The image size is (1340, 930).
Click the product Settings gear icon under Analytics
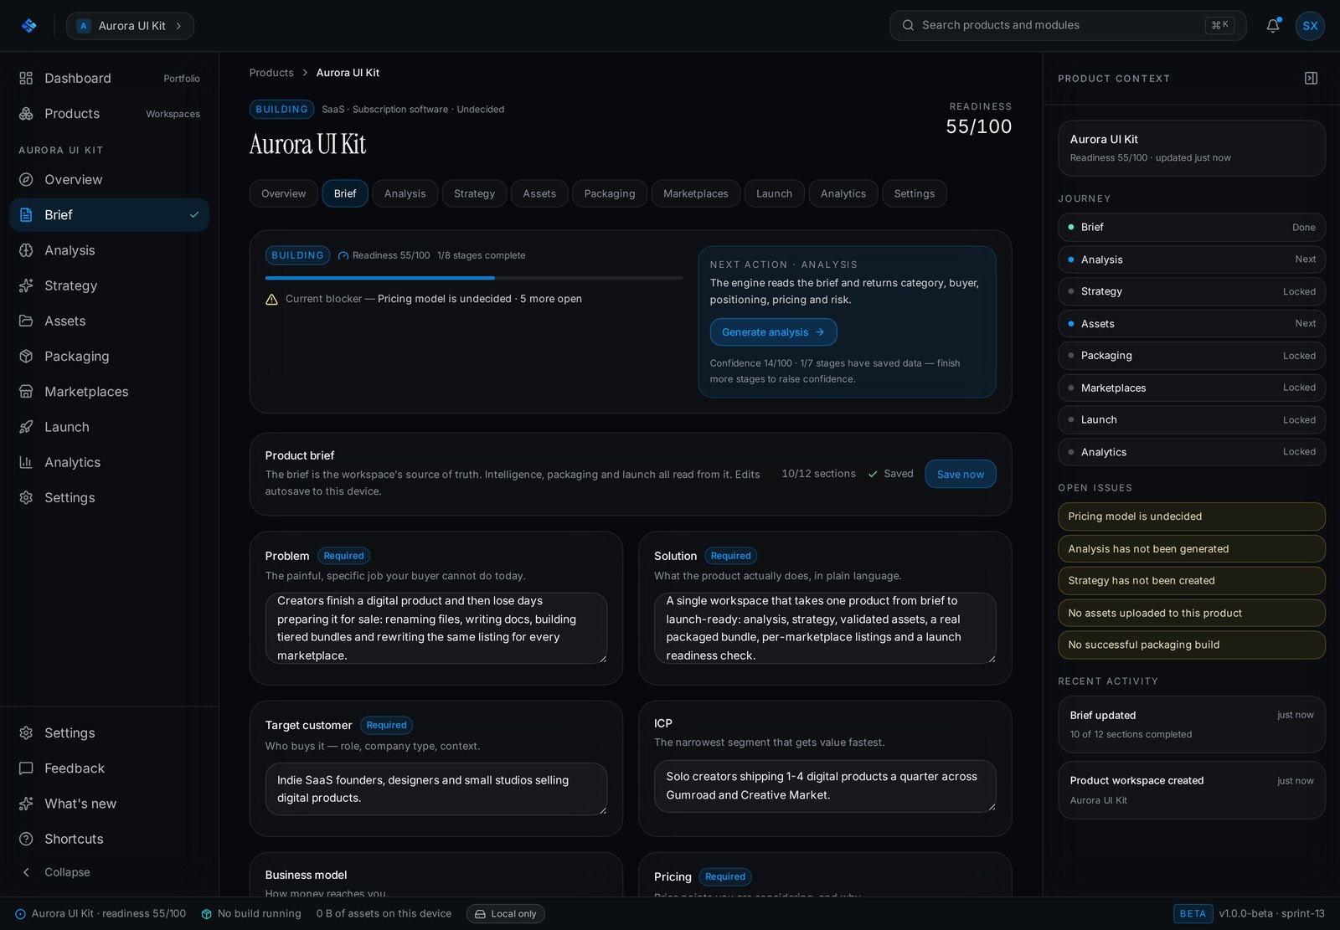point(26,497)
